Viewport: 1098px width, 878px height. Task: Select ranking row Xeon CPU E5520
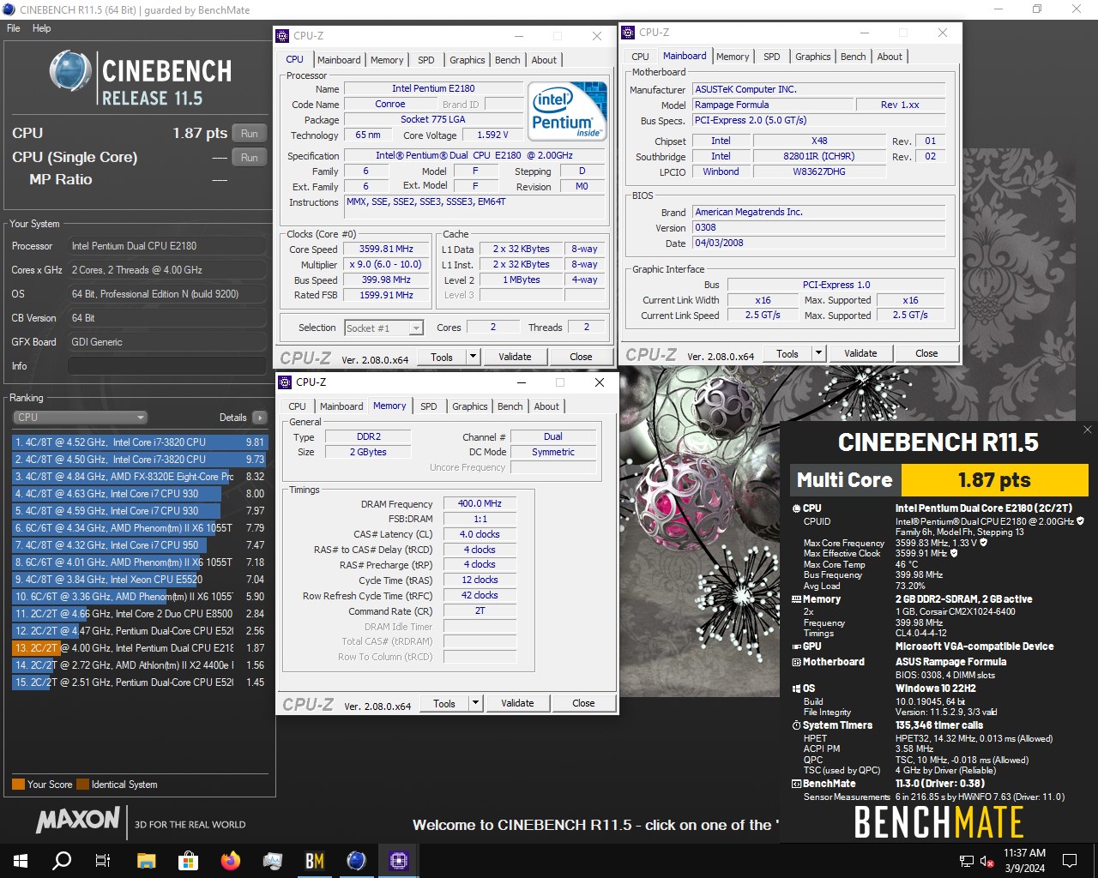point(140,580)
